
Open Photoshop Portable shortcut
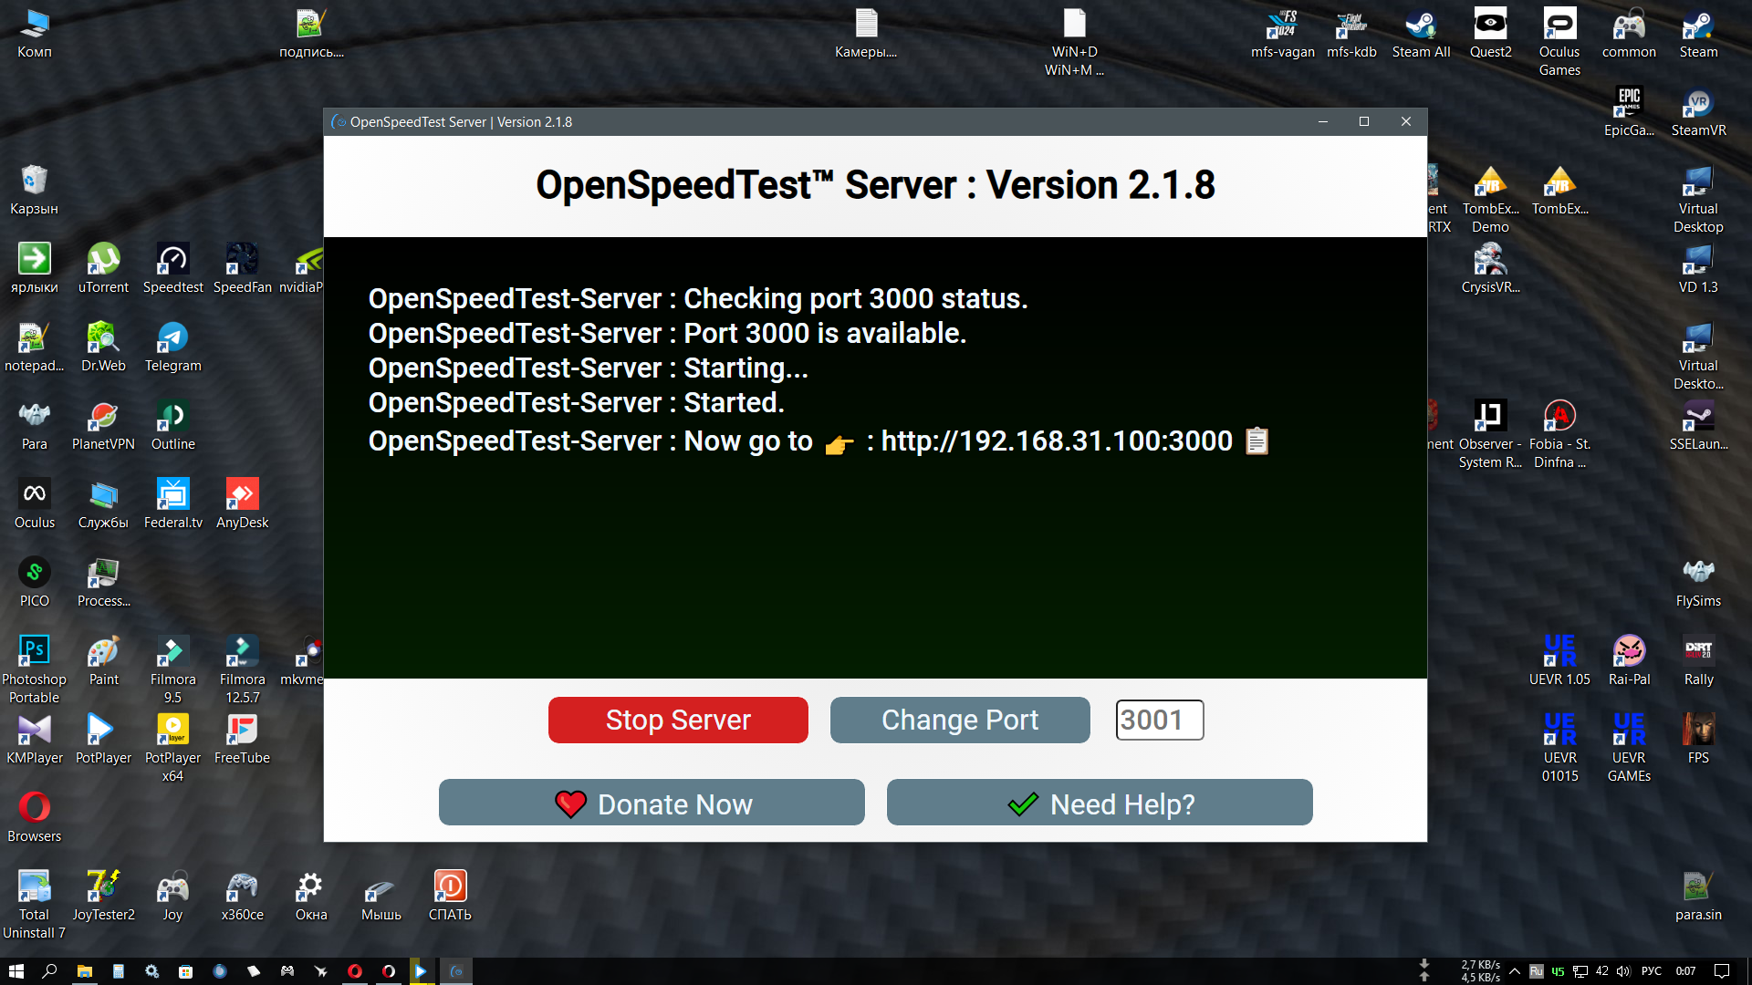pos(34,669)
